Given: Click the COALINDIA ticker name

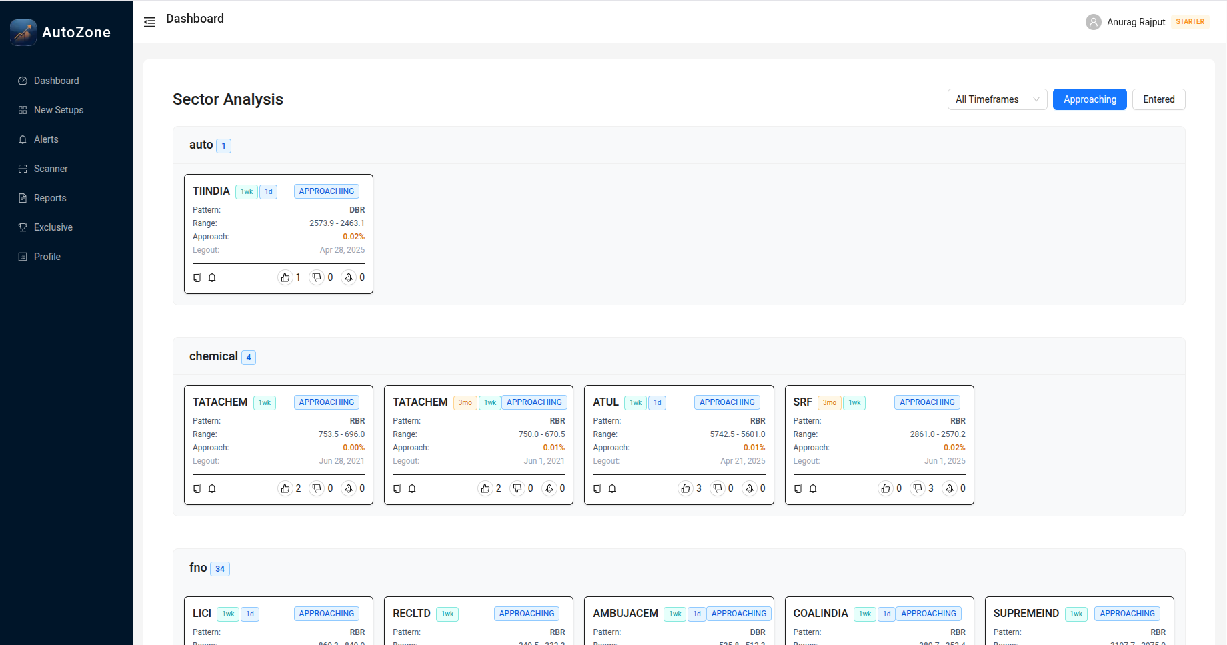Looking at the screenshot, I should [820, 614].
